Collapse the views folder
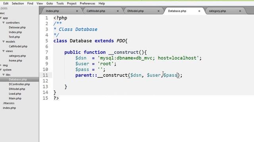Viewport: 254px width, 142px height. pos(4,51)
